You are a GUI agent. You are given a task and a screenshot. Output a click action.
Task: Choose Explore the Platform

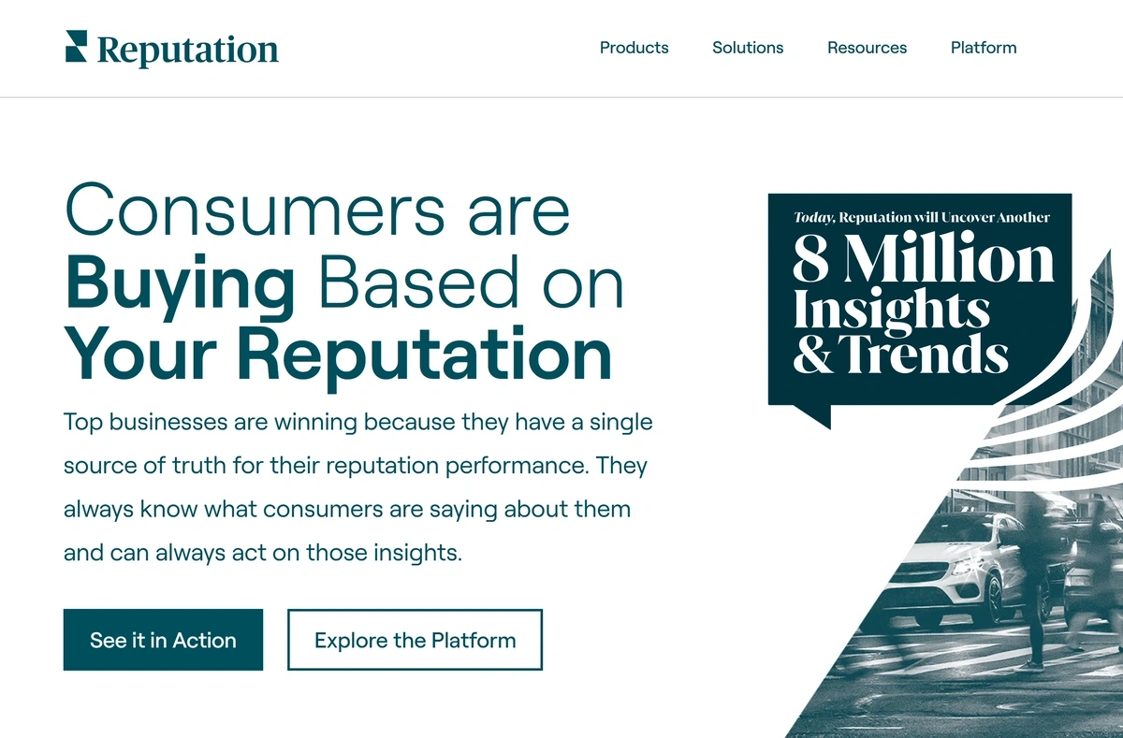(415, 640)
